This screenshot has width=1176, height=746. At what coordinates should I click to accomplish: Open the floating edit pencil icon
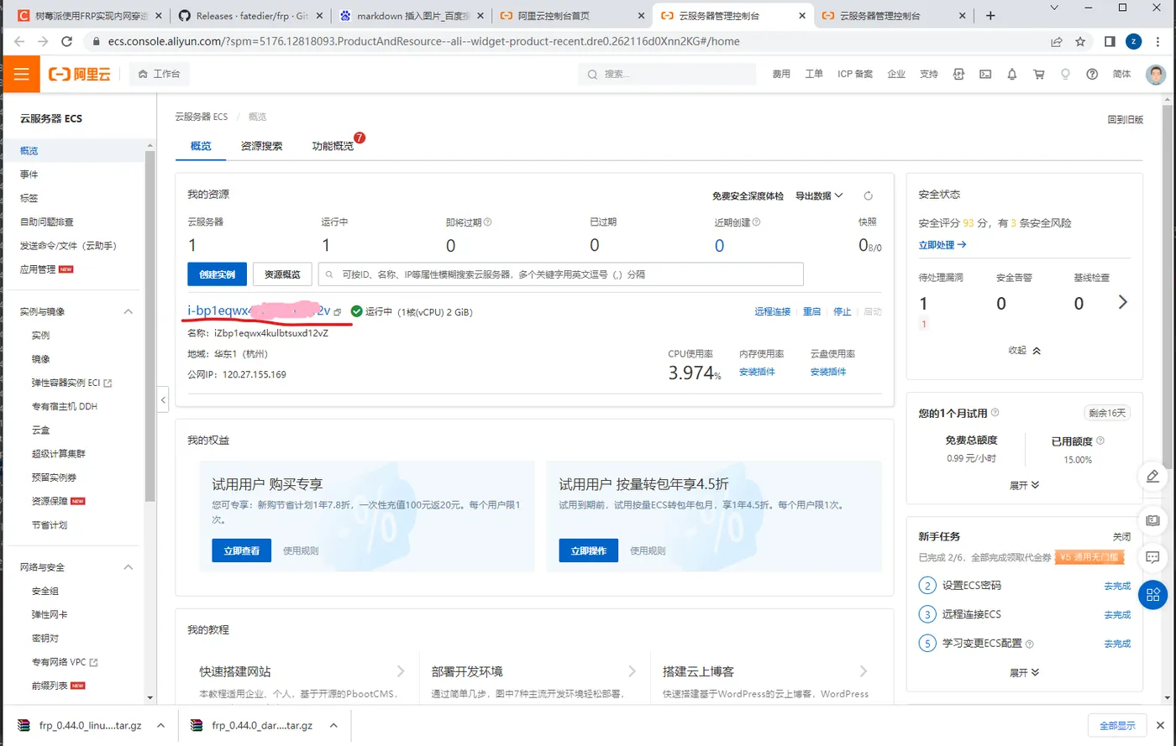point(1152,477)
